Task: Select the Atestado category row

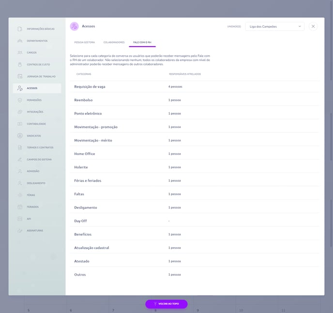Action: pos(194,261)
